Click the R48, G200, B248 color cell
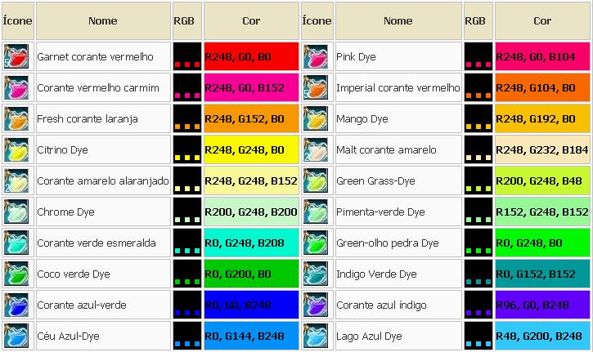The height and width of the screenshot is (352, 593). pos(542,335)
